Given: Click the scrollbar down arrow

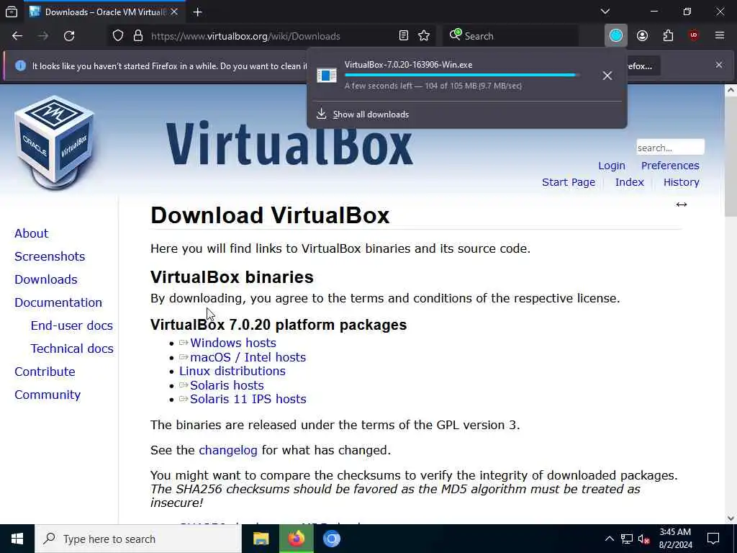Looking at the screenshot, I should 731,518.
